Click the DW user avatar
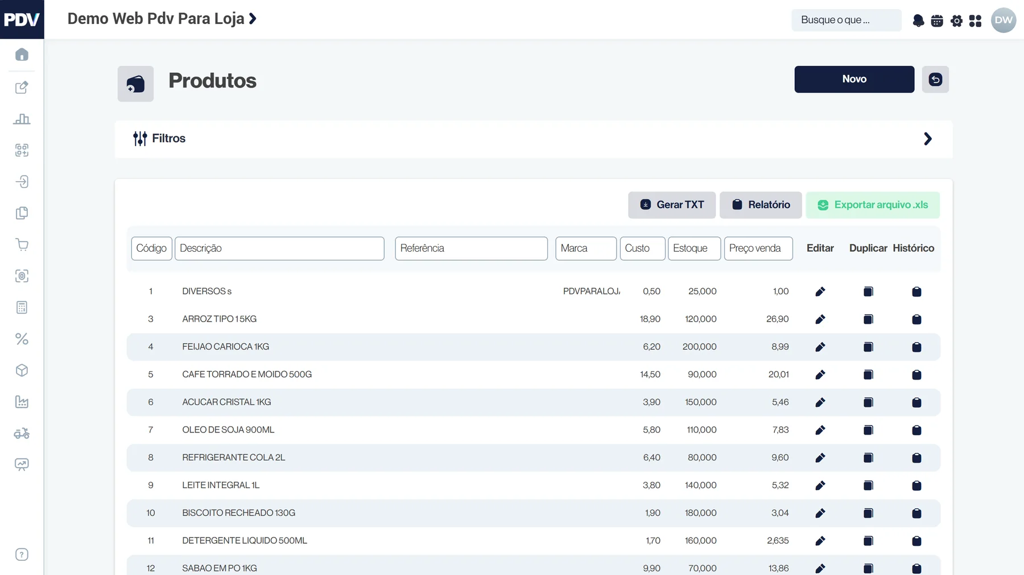The height and width of the screenshot is (575, 1024). coord(1004,20)
